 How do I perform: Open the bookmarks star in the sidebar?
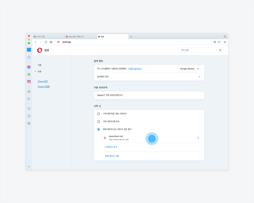[29, 57]
